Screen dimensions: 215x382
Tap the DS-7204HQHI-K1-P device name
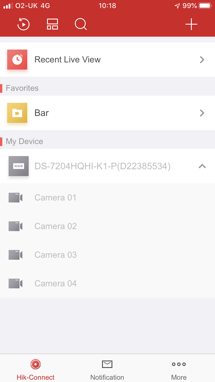[x=102, y=166]
